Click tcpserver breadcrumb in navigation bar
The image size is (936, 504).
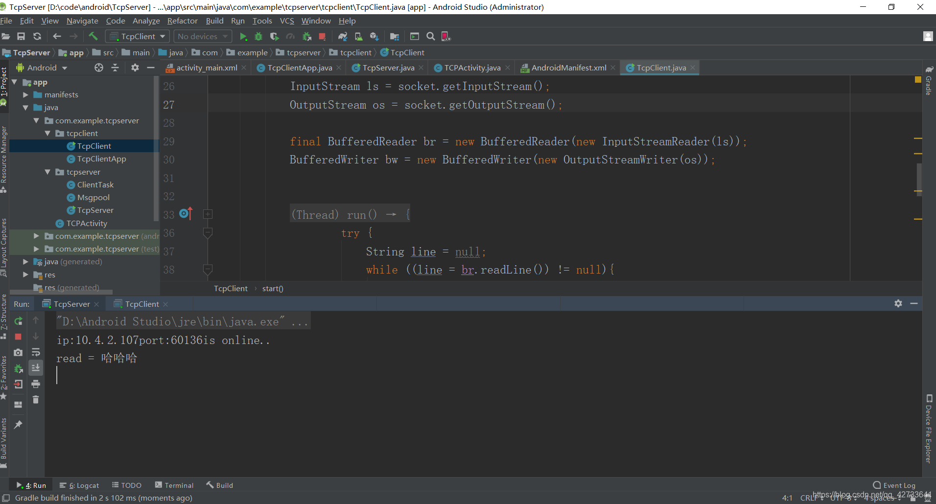pos(299,52)
